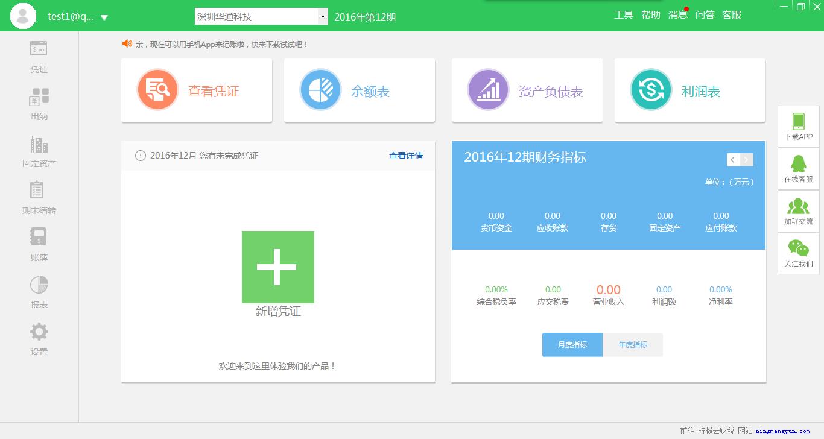
Task: Open the 余额表 pie chart icon
Action: (x=320, y=89)
